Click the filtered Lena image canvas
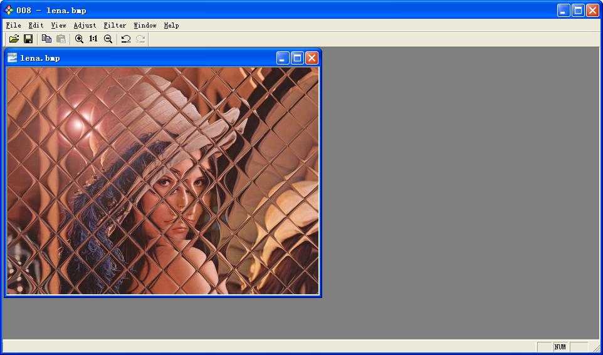 163,181
